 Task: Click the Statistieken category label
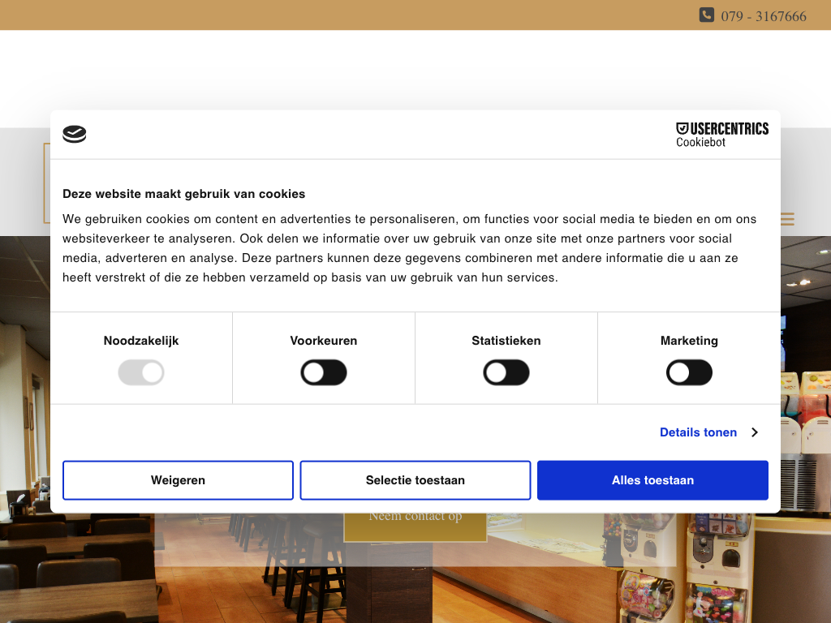click(x=506, y=341)
